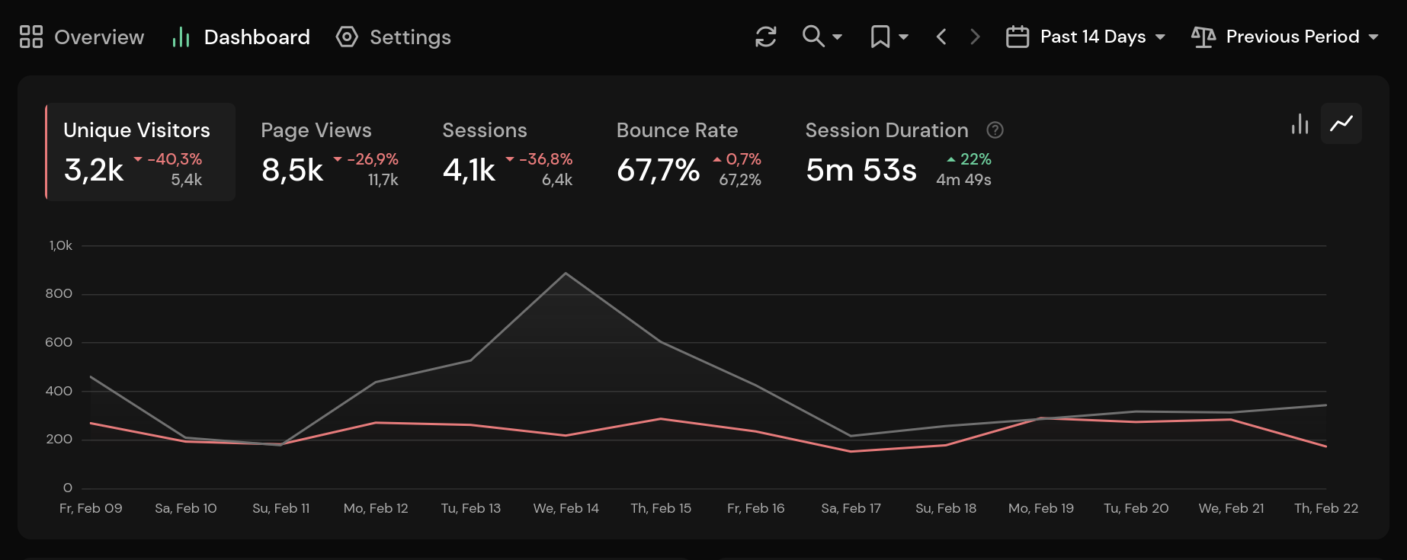
Task: Click the right chevron next-period arrow
Action: pos(975,37)
